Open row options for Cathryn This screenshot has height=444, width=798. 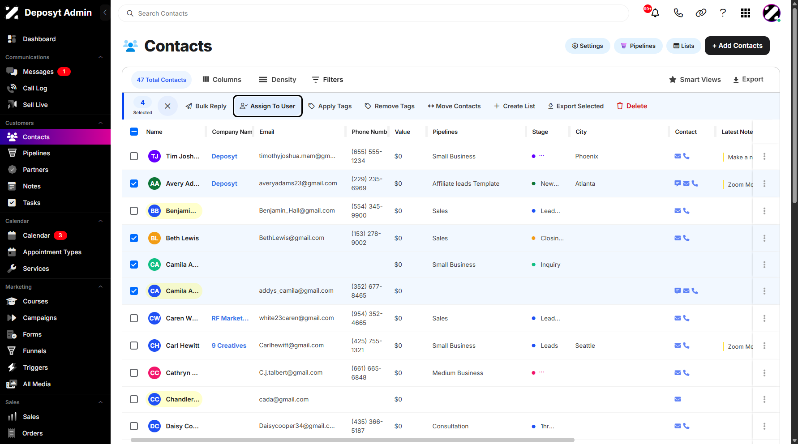click(x=764, y=373)
